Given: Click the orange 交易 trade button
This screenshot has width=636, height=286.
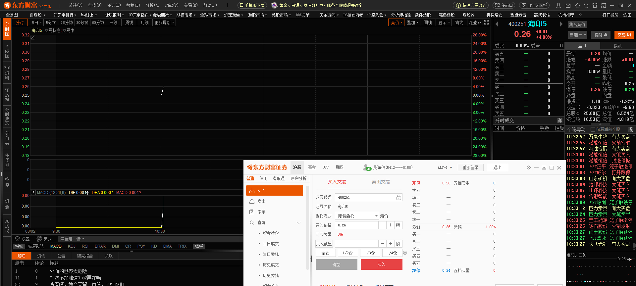Looking at the screenshot, I should [624, 35].
